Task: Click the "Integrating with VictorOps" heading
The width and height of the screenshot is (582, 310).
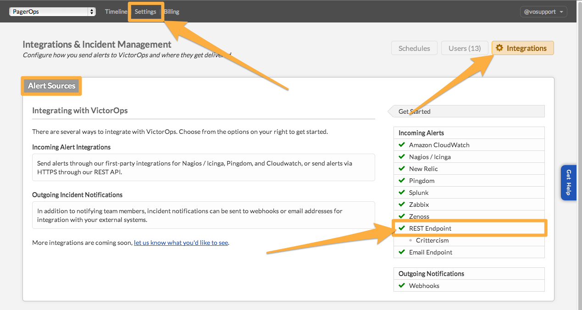Action: click(80, 111)
